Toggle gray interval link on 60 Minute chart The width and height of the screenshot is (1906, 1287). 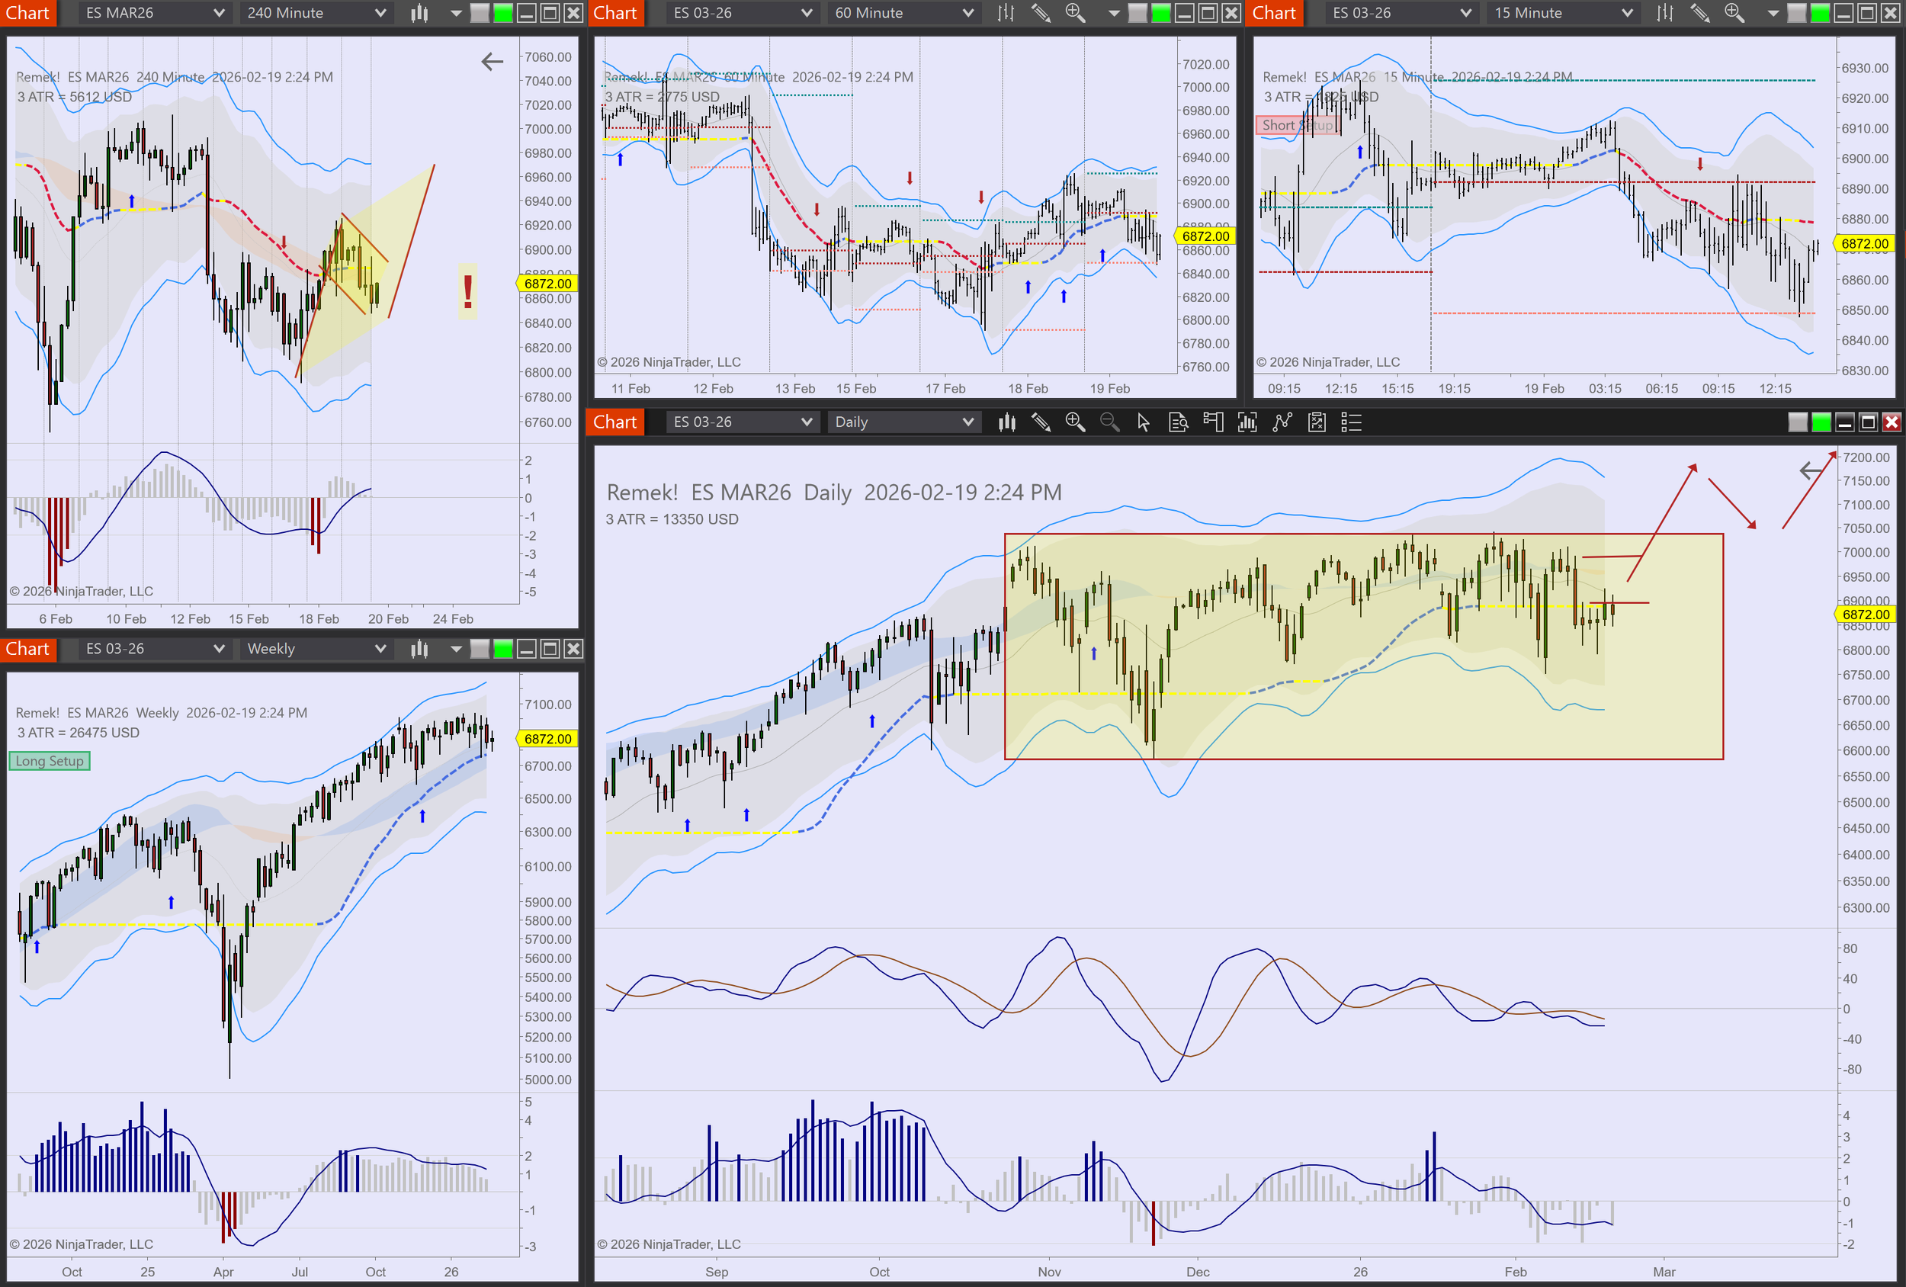coord(1138,13)
